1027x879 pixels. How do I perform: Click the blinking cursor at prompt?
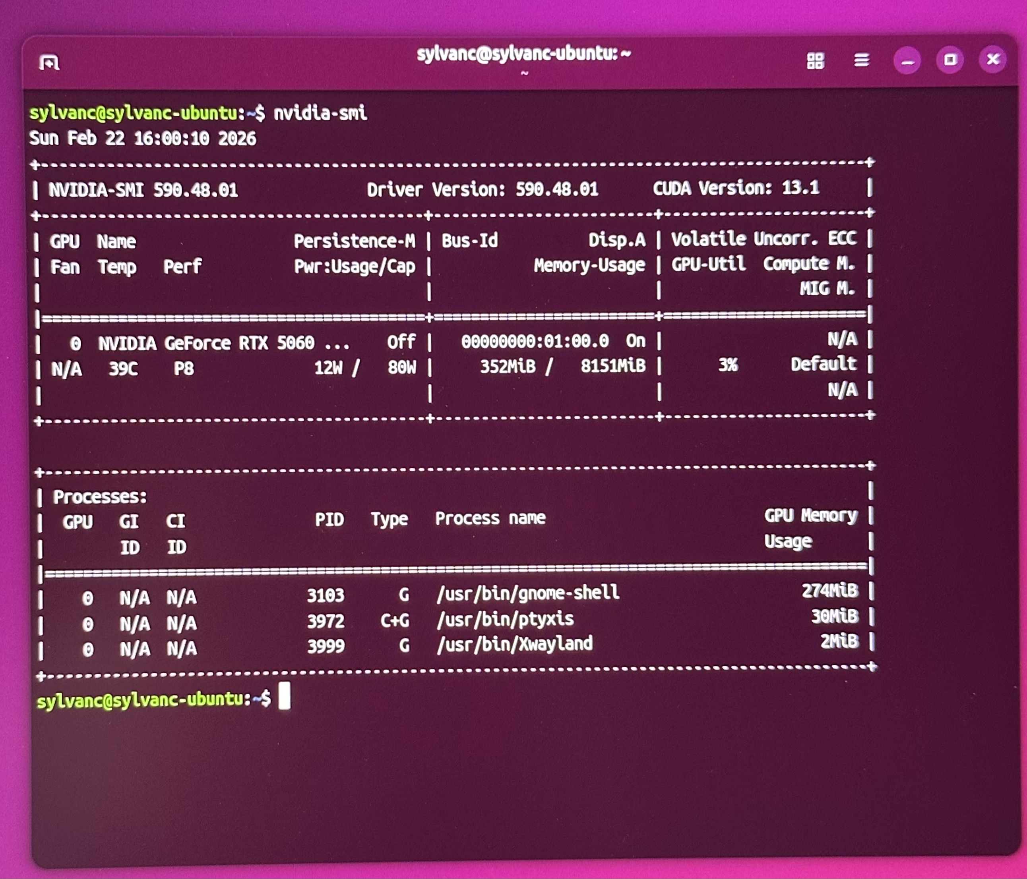point(284,696)
